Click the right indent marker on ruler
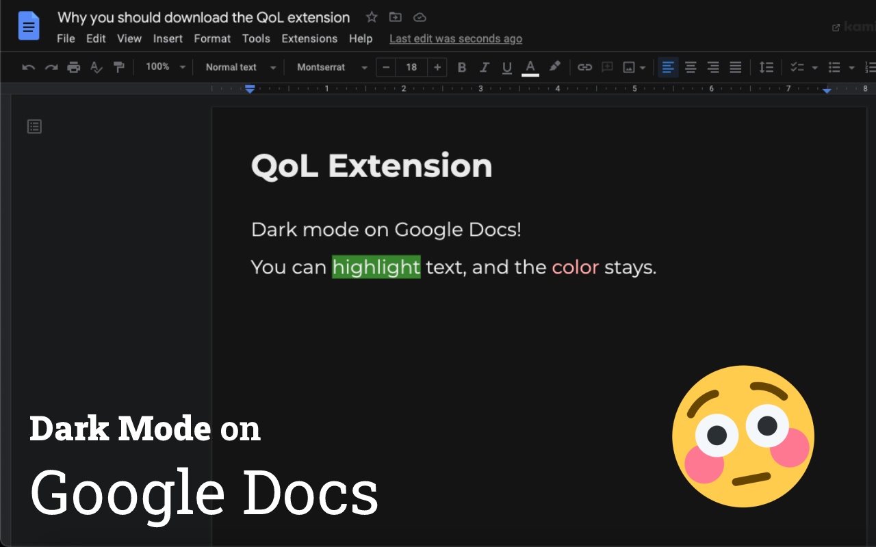Viewport: 876px width, 547px height. (827, 90)
